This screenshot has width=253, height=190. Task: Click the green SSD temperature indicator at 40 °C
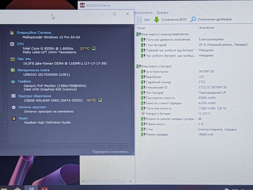pyautogui.click(x=100, y=100)
